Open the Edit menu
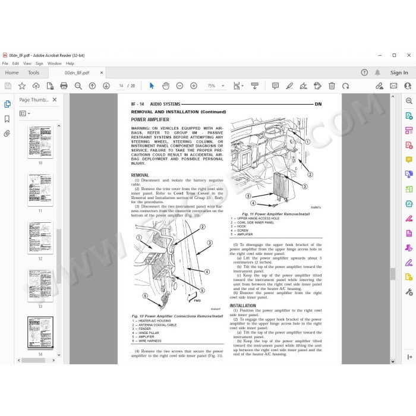The image size is (416, 416). [15, 64]
